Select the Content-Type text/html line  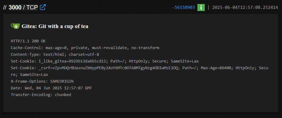tap(55, 55)
